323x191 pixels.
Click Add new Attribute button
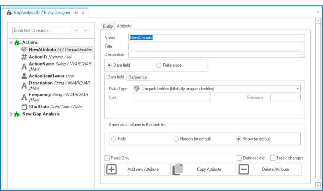point(137,169)
